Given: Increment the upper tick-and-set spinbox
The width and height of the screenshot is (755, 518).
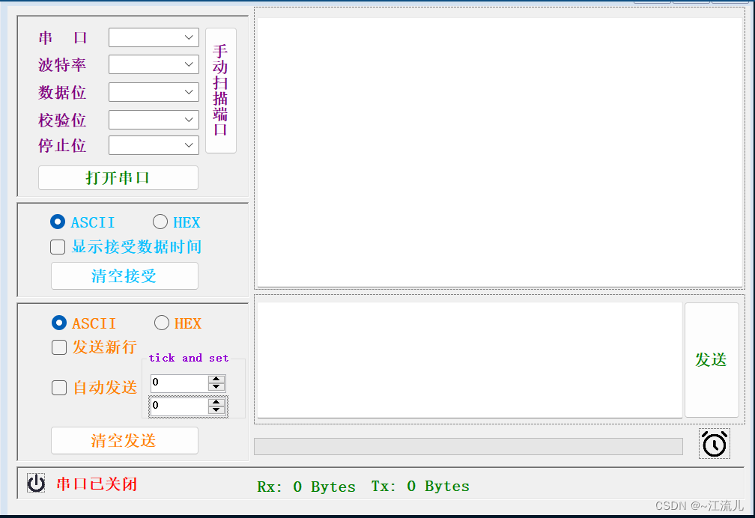Looking at the screenshot, I should coord(216,380).
